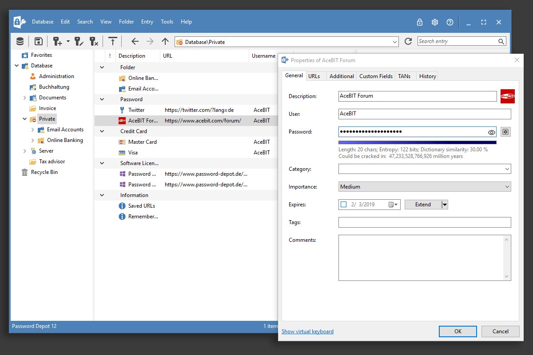Collapse the Information group chevron
The width and height of the screenshot is (533, 355).
[102, 195]
